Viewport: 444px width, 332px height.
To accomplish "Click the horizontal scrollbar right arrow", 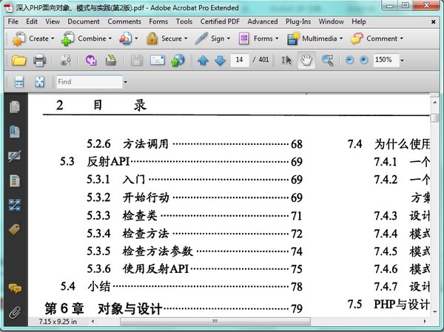I will click(425, 321).
